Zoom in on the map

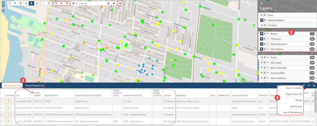click(3, 2)
